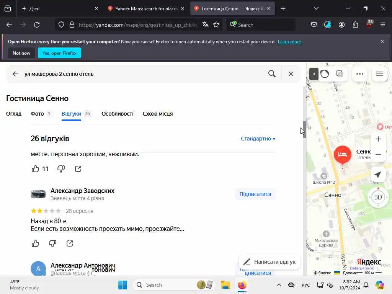The image size is (392, 294).
Task: Click the translate page icon in the address bar
Action: (206, 25)
